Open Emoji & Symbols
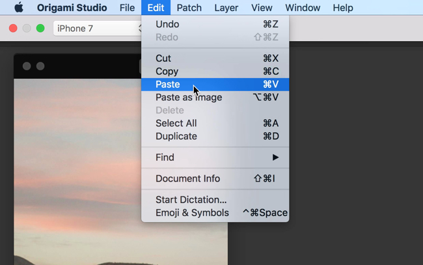 193,213
